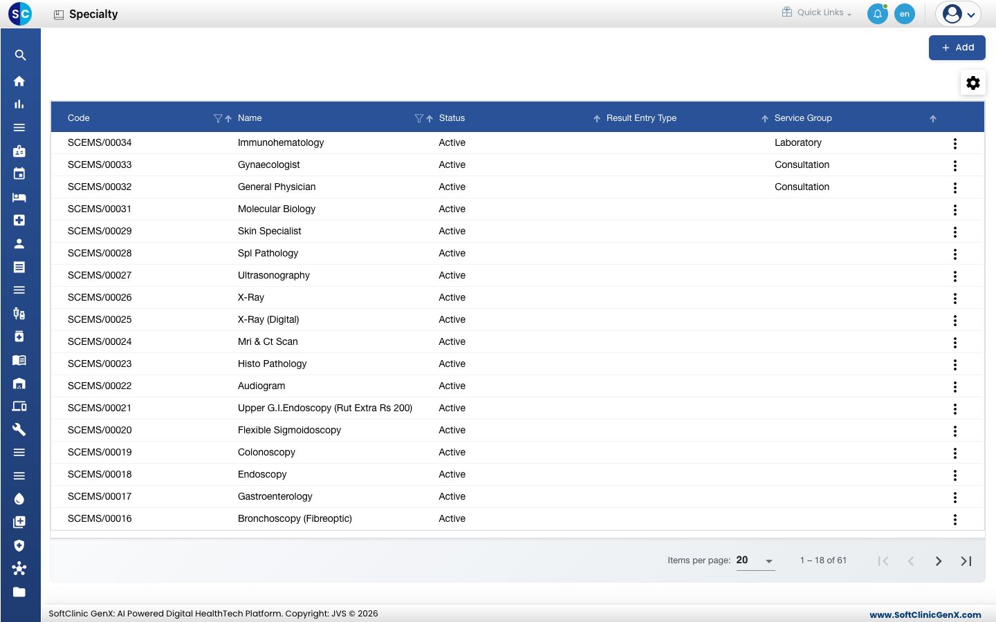996x622 pixels.
Task: Click the 1 – 18 of 61 range label
Action: [823, 560]
